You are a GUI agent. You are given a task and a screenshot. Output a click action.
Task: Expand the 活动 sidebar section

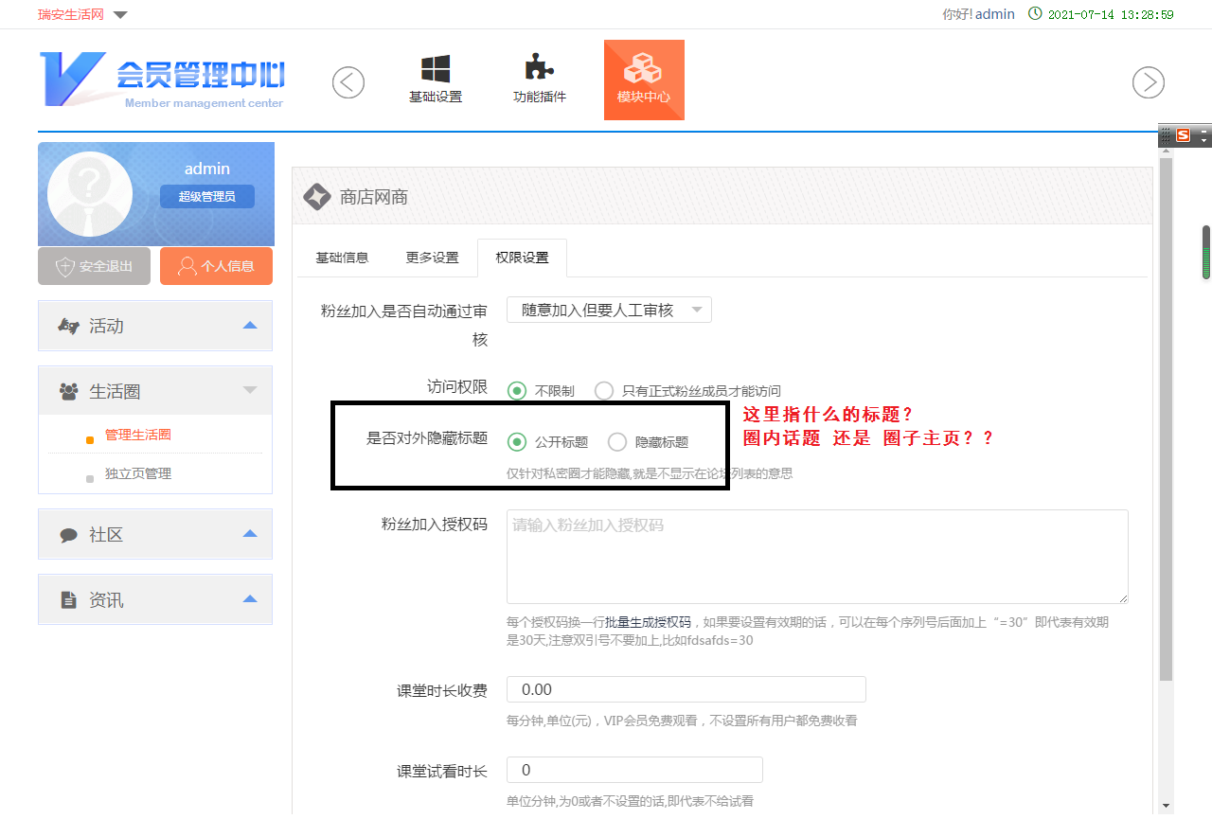[x=155, y=326]
